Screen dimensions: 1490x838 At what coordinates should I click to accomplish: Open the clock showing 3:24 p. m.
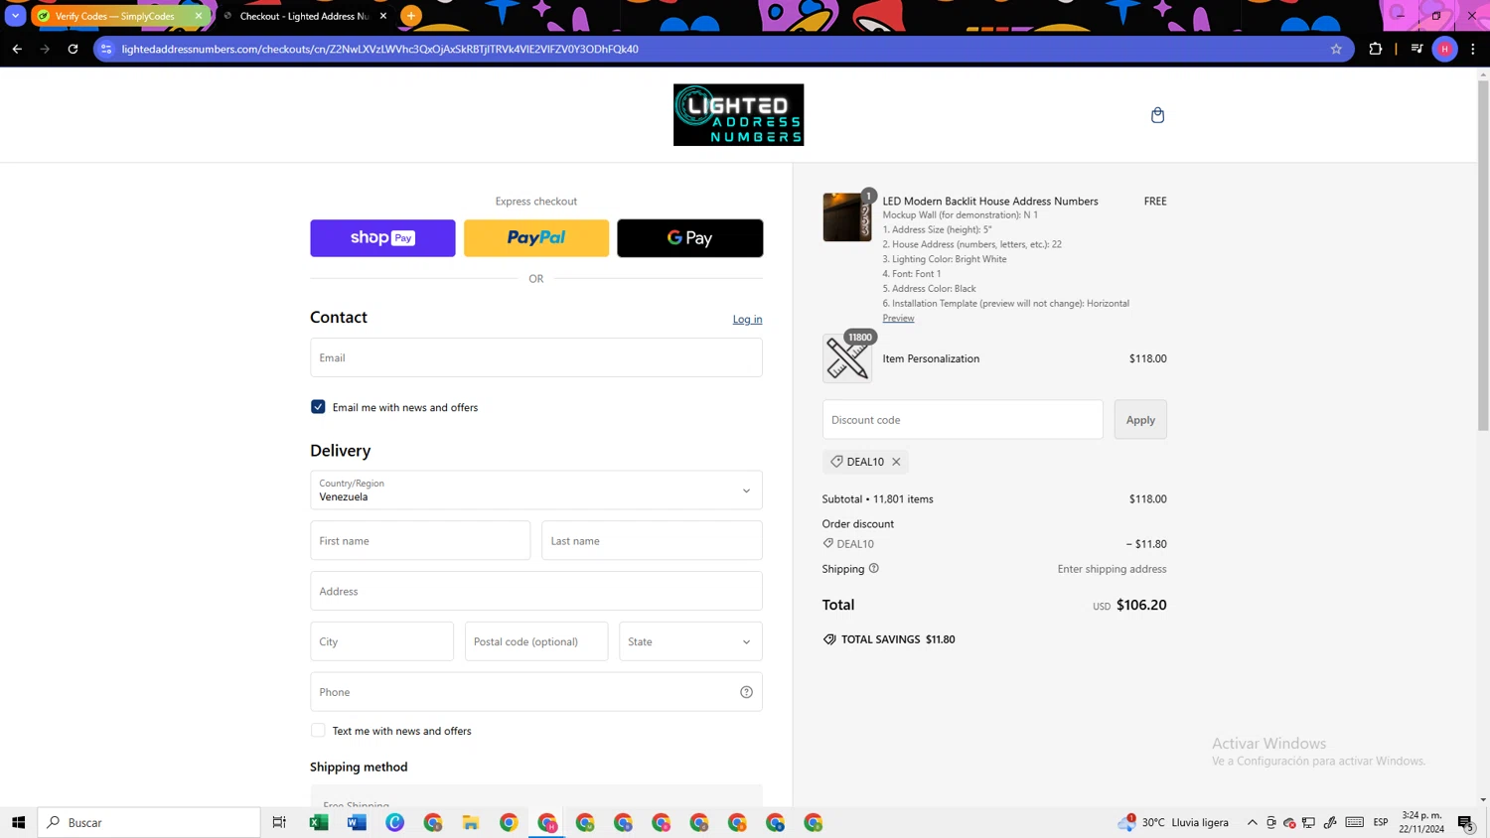1421,822
